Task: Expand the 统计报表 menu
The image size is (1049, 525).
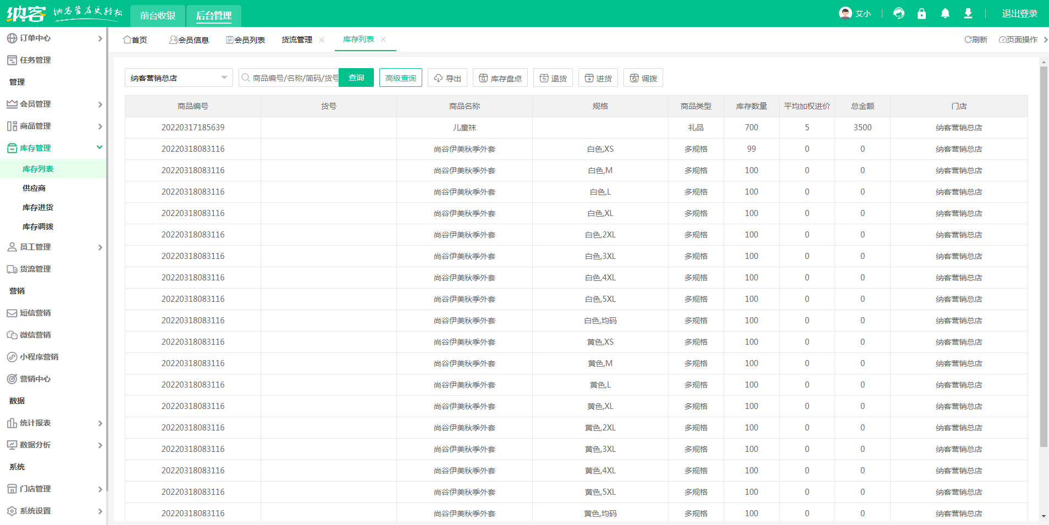Action: pyautogui.click(x=100, y=423)
